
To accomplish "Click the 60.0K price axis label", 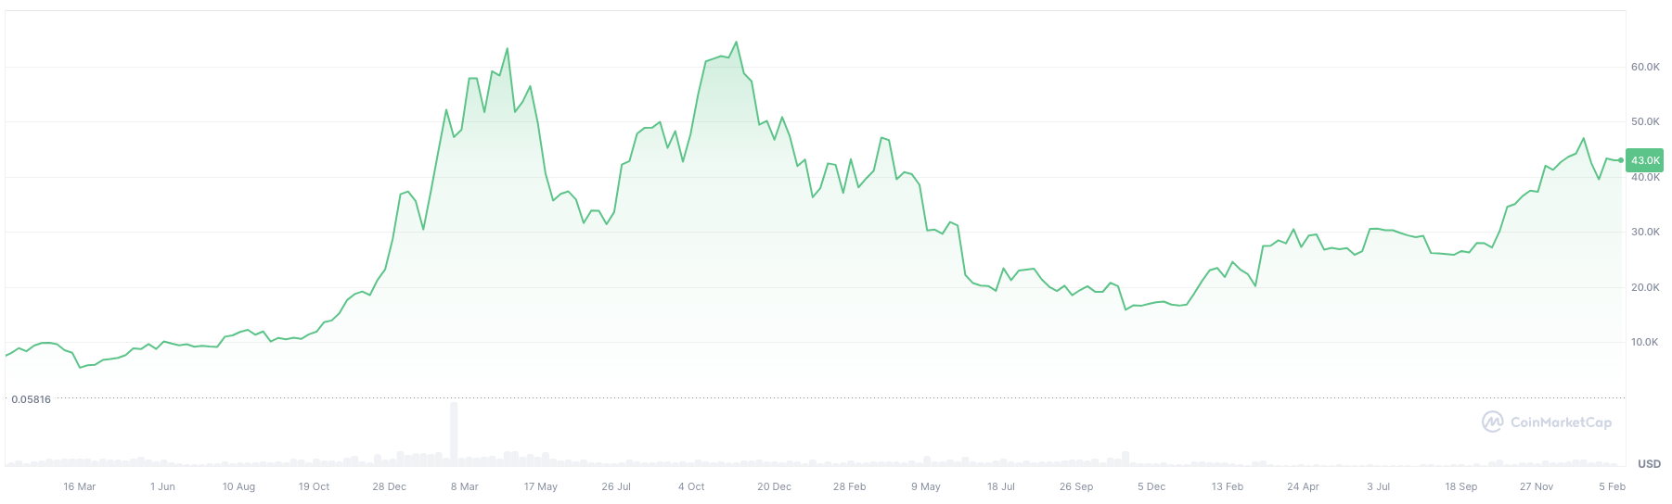I will (1645, 67).
